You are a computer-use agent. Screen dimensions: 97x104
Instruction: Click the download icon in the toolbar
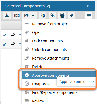pyautogui.click(x=7, y=16)
